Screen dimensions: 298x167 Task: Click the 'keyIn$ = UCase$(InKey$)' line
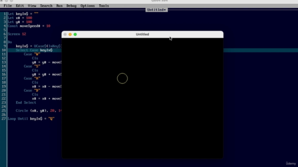point(39,46)
